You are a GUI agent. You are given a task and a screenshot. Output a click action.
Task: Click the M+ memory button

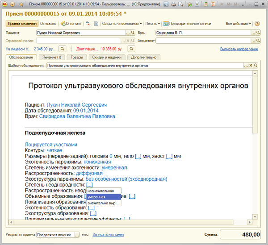tap(229, 4)
